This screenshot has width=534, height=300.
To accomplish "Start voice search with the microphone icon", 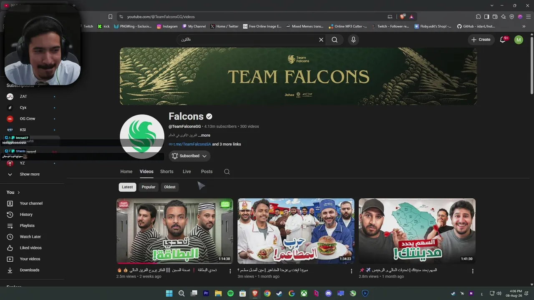I will (x=353, y=40).
